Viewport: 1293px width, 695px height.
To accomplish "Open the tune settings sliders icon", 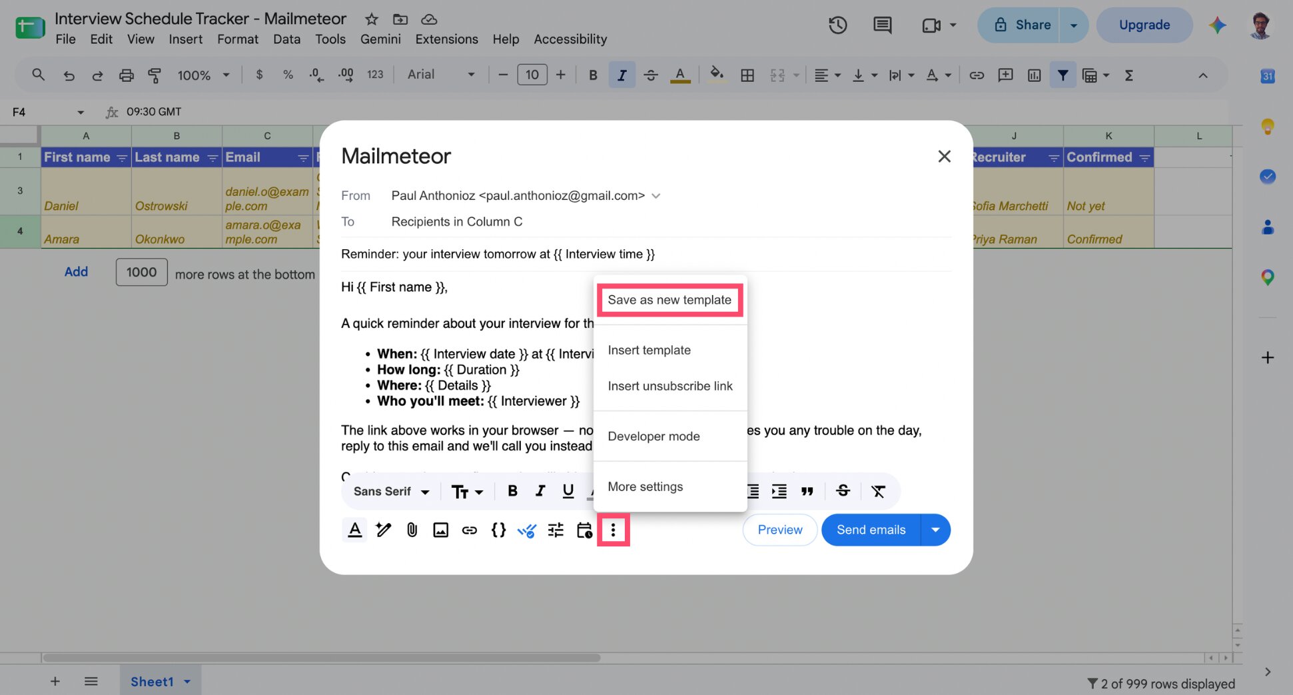I will [556, 530].
